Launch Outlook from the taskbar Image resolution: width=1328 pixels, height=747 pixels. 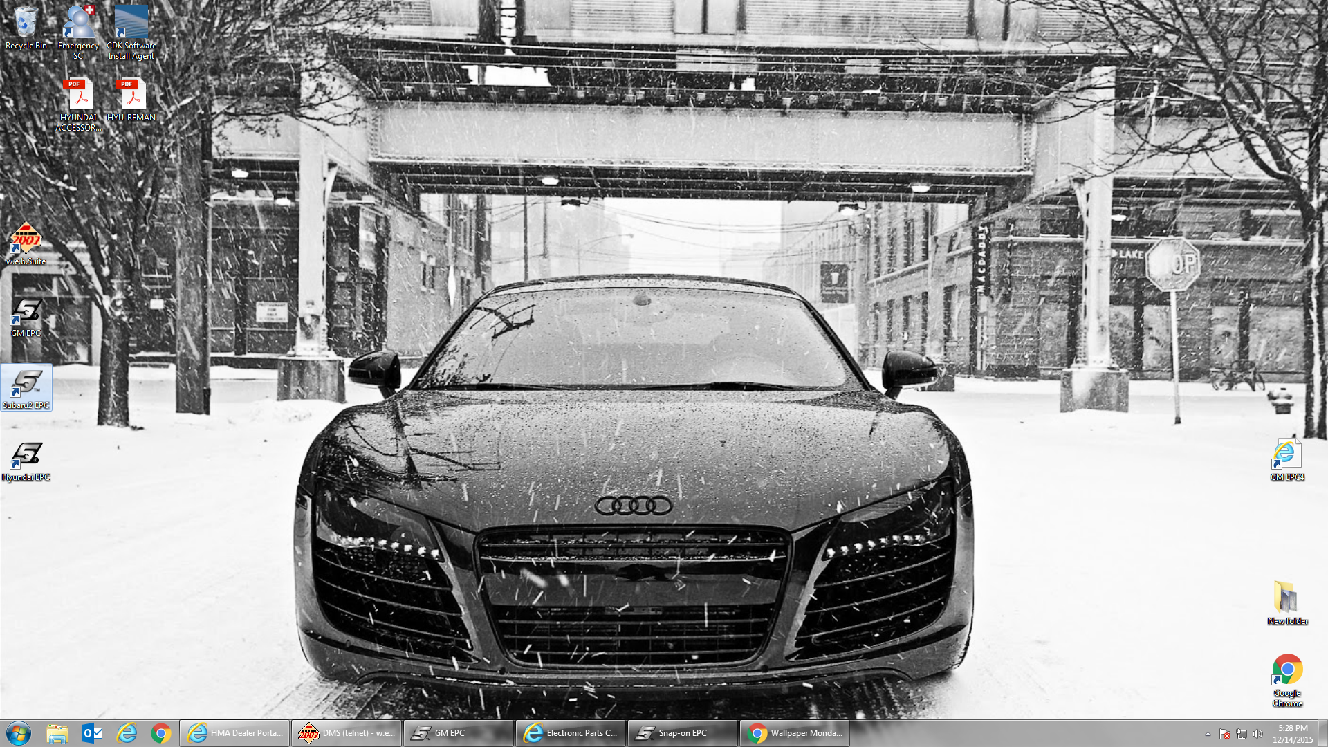pos(92,733)
